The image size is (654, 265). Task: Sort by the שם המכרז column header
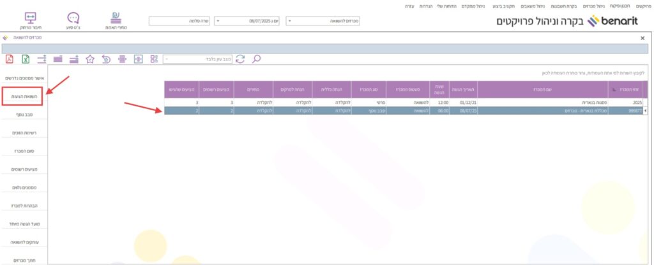tap(536, 89)
